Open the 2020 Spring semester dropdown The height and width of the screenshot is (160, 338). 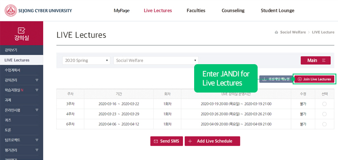86,60
